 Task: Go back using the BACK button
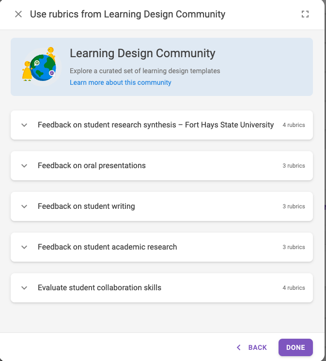click(251, 347)
